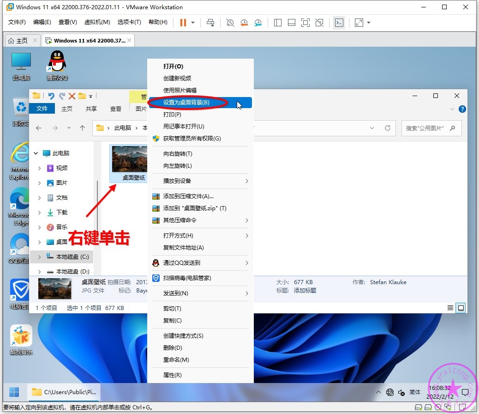The width and height of the screenshot is (479, 414).
Task: Open the 此电脑 desktop icon
Action: tap(21, 66)
